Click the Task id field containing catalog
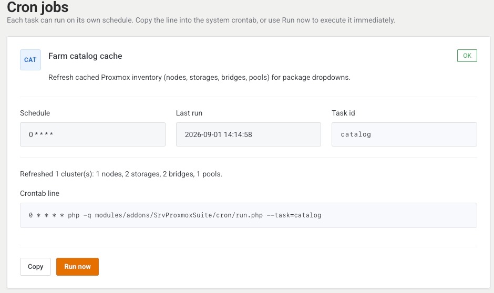494x293 pixels. [x=404, y=134]
